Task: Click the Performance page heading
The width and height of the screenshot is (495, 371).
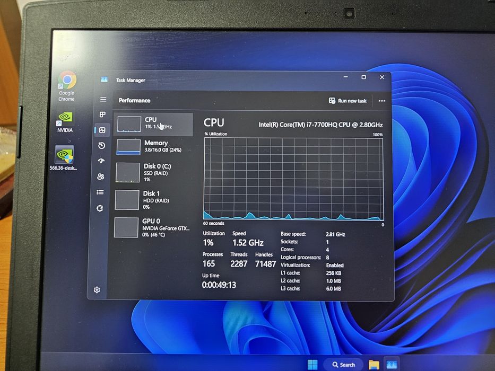Action: coord(134,100)
